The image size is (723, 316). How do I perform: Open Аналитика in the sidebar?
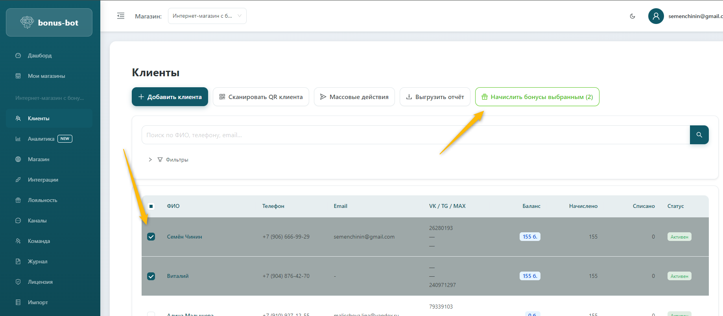pos(41,139)
